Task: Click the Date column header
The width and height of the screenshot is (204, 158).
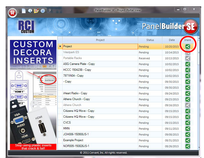Action: pos(172,40)
